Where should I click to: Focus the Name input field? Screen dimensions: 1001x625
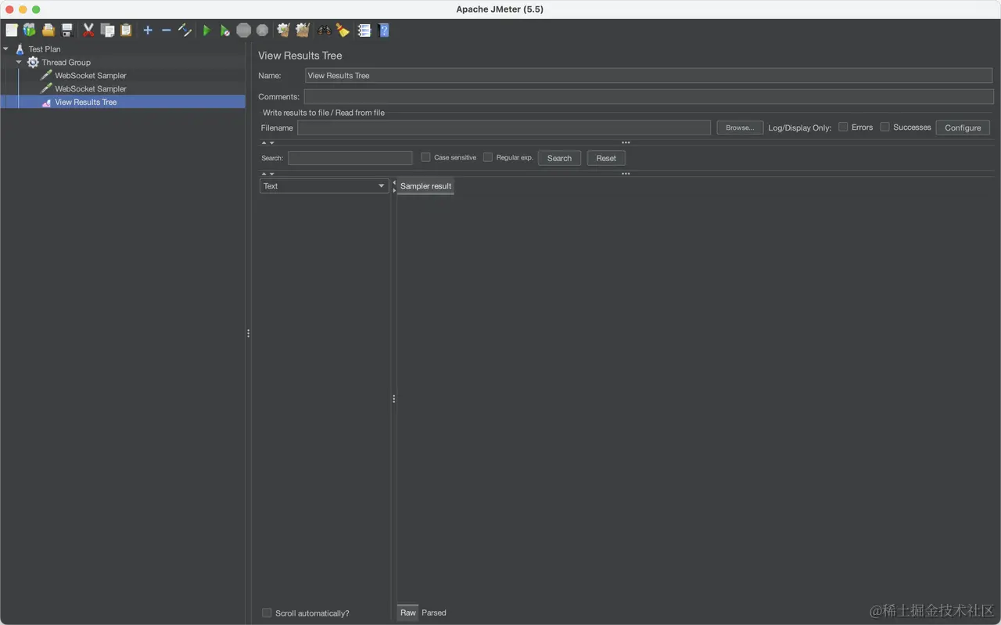click(x=648, y=75)
